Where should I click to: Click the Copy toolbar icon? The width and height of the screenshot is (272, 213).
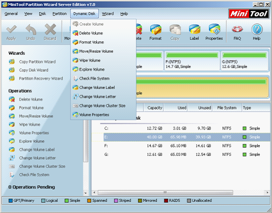pyautogui.click(x=175, y=30)
